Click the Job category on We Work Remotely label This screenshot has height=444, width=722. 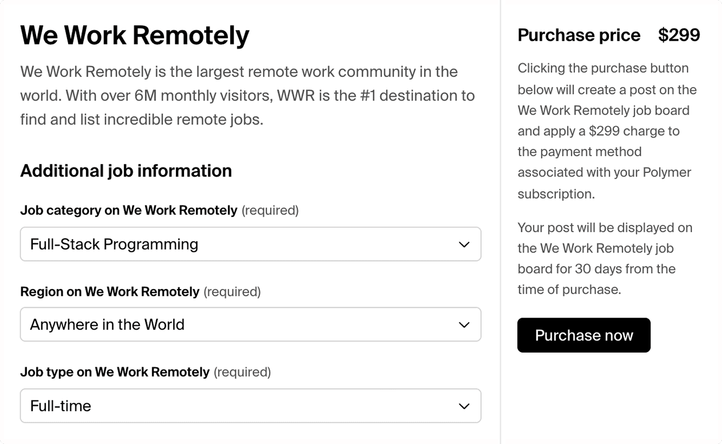coord(128,210)
